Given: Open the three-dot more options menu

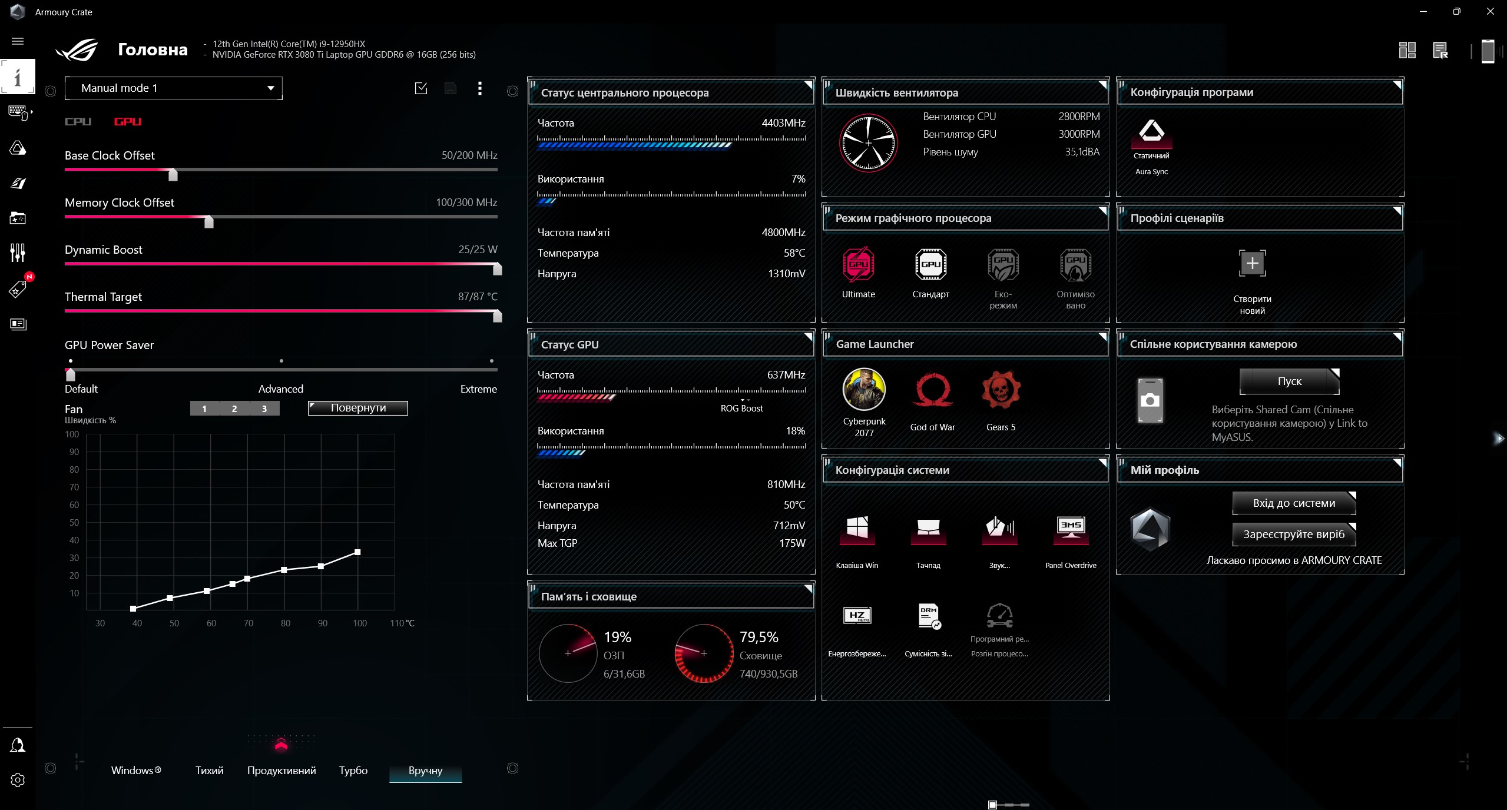Looking at the screenshot, I should (480, 88).
